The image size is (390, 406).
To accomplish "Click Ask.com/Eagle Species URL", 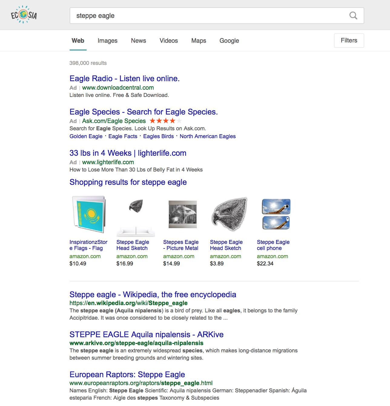I will (x=114, y=121).
